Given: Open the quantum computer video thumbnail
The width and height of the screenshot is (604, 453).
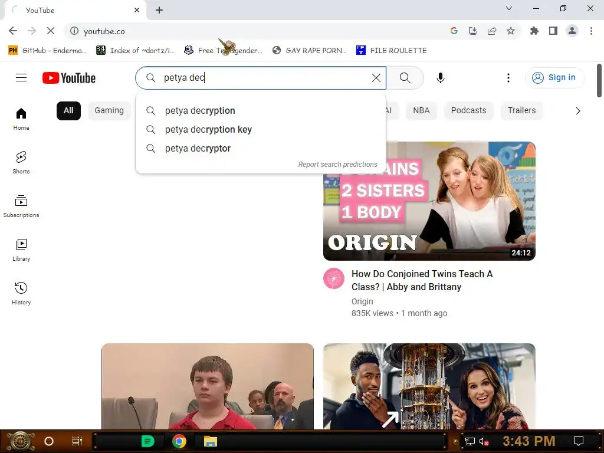Looking at the screenshot, I should coord(429,386).
